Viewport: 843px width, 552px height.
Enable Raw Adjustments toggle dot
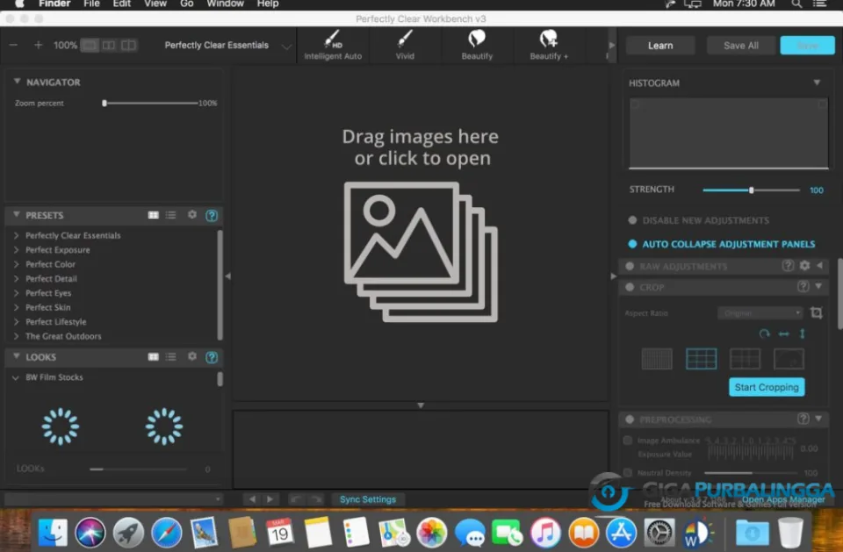click(630, 266)
